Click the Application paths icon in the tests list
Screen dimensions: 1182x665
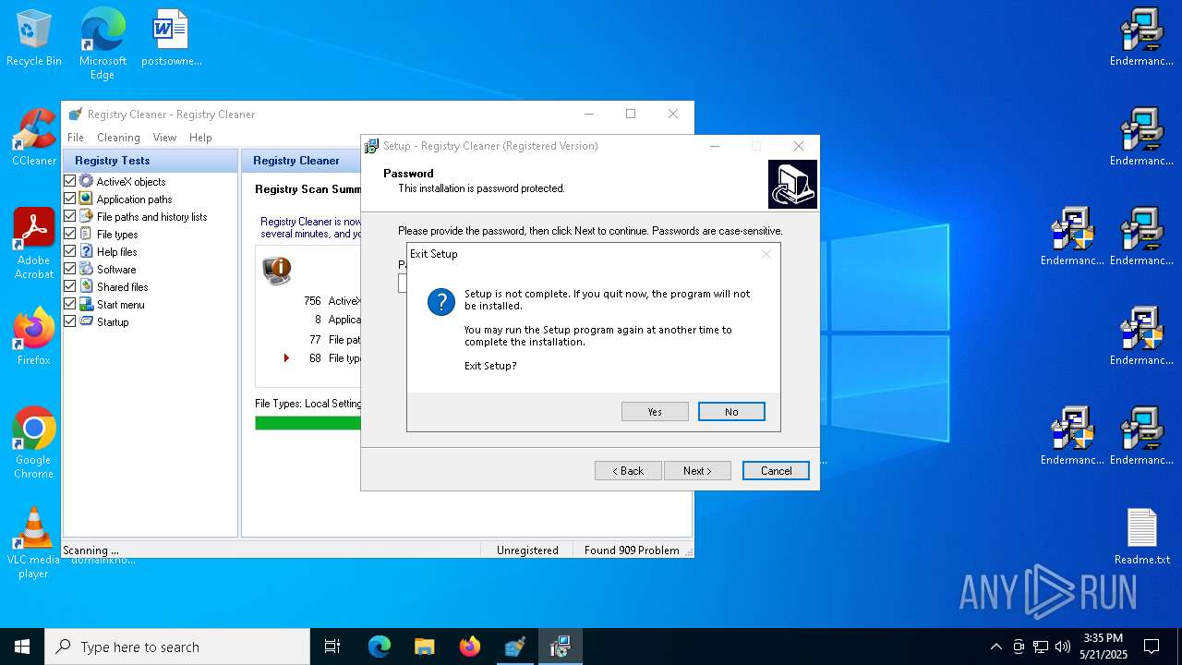click(x=86, y=199)
